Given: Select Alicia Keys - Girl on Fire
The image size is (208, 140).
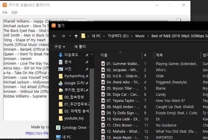Looking at the screenshot, I should [26, 68].
